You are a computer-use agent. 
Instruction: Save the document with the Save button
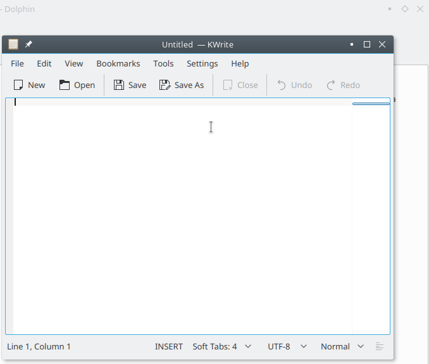point(130,85)
